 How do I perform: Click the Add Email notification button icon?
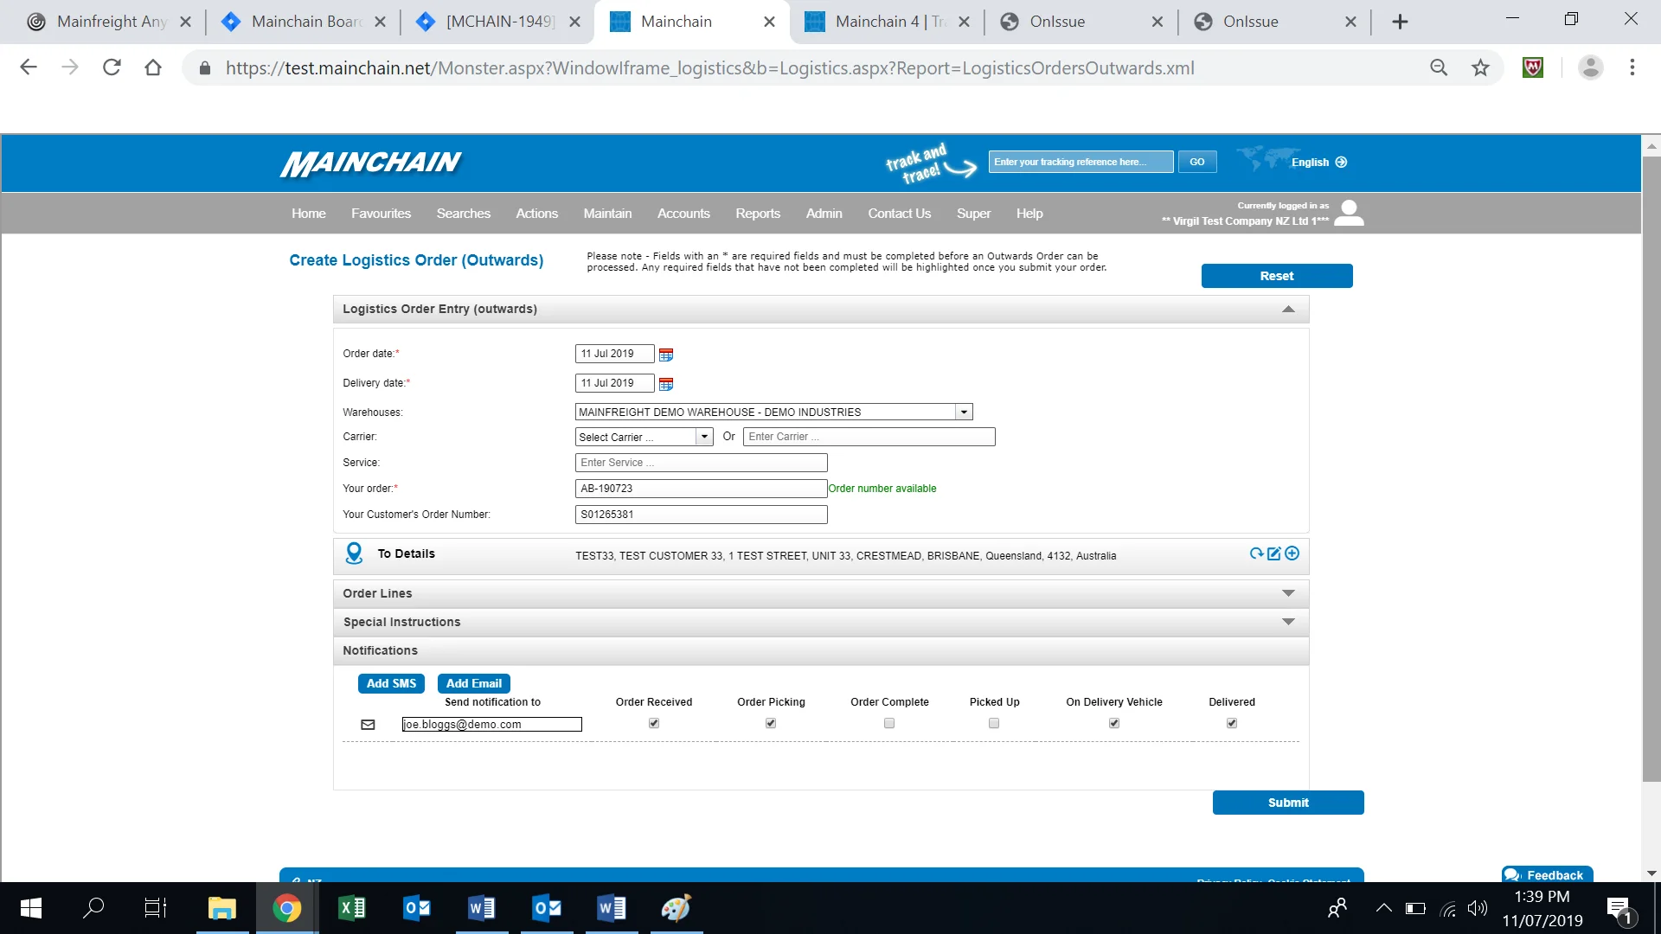(472, 682)
